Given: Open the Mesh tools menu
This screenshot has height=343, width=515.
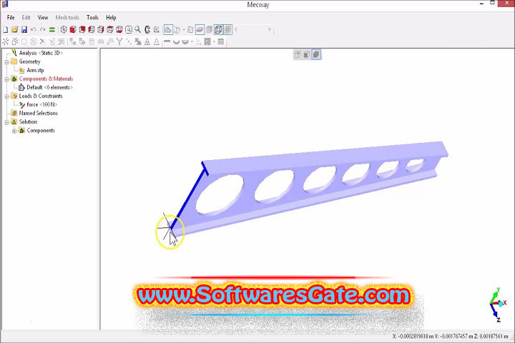Looking at the screenshot, I should click(67, 17).
